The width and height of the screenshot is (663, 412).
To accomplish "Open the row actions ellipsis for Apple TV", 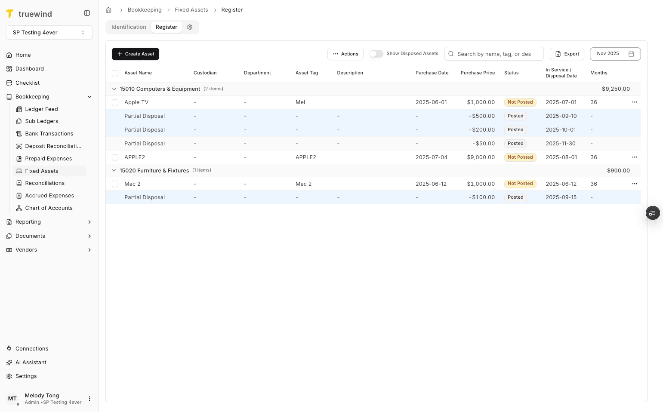I will 635,102.
